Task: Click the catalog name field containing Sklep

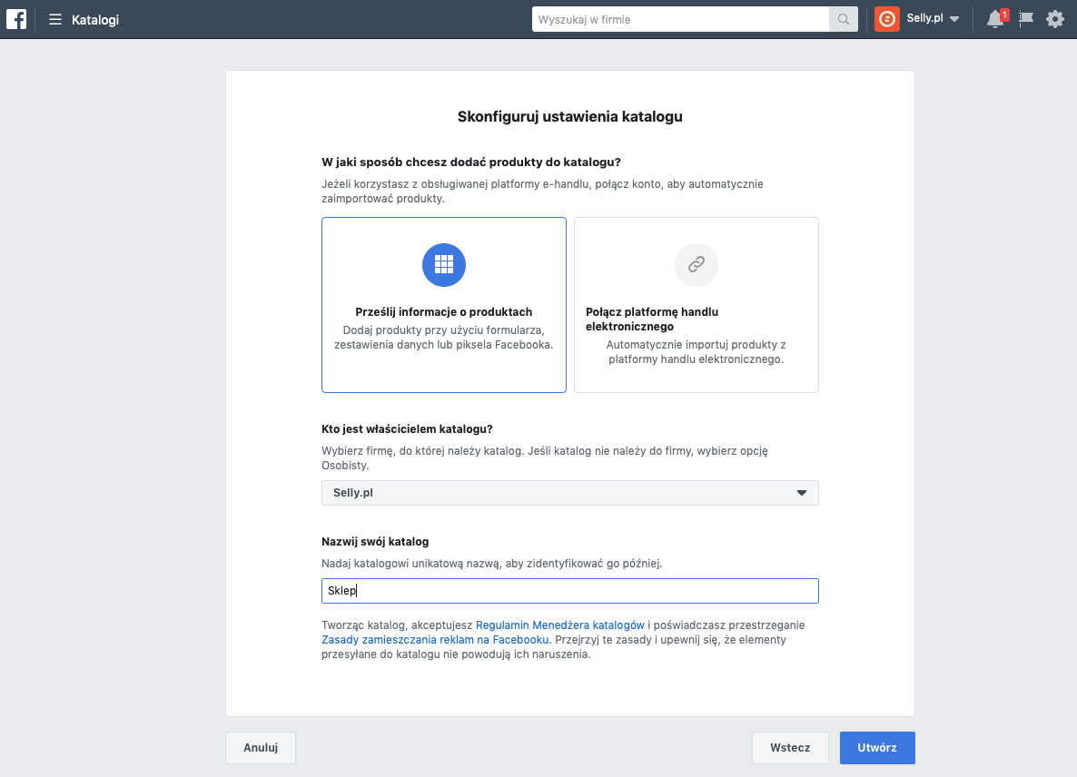Action: tap(570, 591)
